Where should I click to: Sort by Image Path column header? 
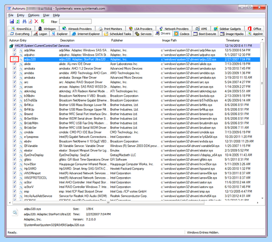169,40
